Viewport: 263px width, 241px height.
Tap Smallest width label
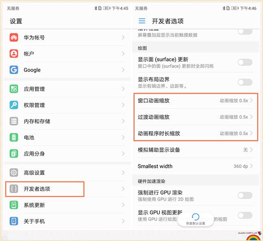tap(155, 166)
